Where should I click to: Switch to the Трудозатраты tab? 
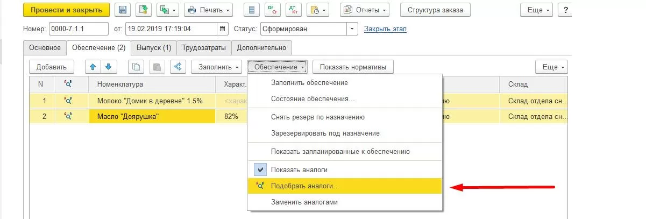204,47
